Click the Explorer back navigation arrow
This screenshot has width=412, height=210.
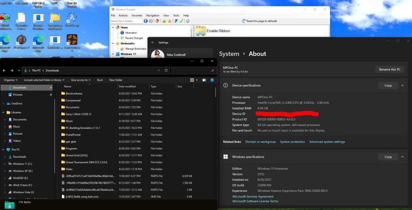click(x=4, y=70)
